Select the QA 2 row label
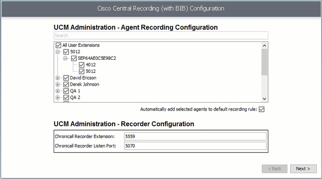Screen dimensions: 322x179 pyautogui.click(x=75, y=97)
